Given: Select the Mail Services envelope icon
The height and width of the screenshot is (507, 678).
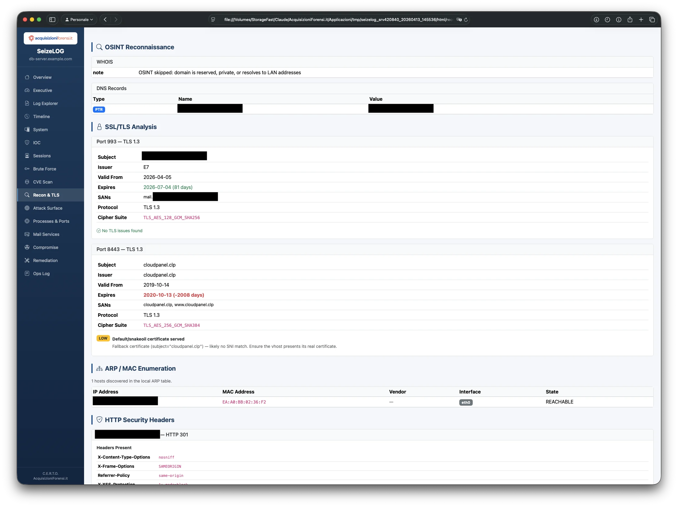Looking at the screenshot, I should (x=27, y=234).
